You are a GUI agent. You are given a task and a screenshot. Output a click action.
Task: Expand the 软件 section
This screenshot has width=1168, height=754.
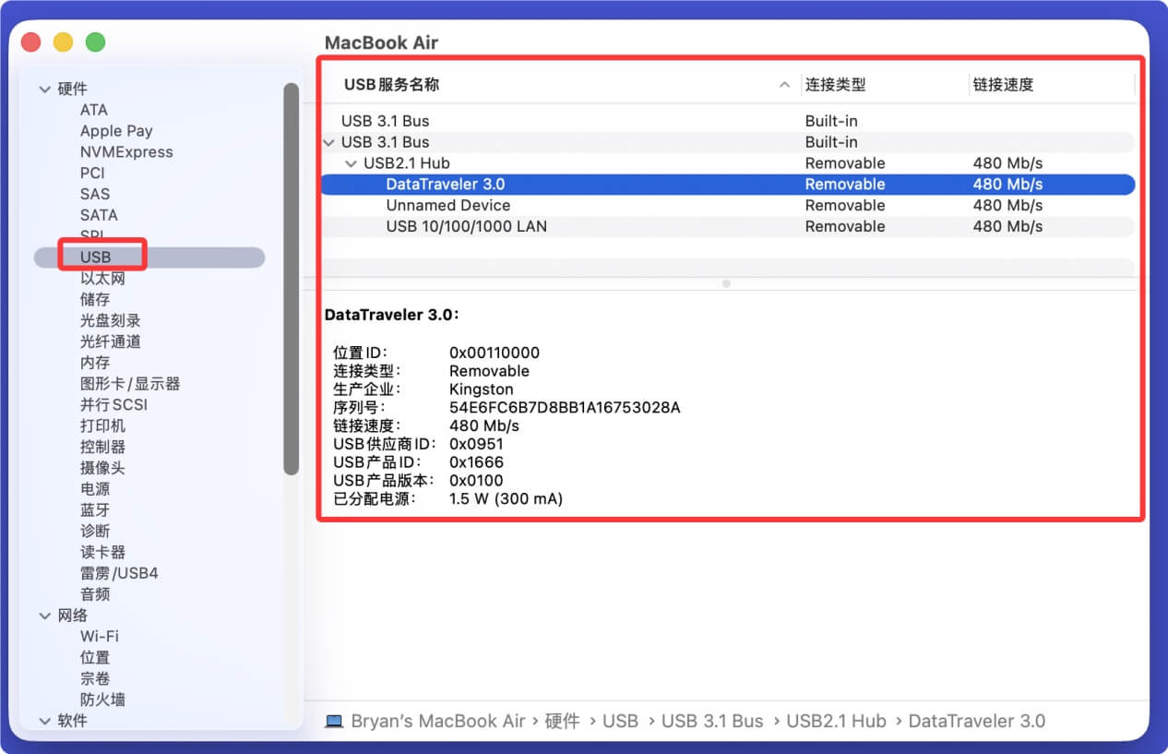(x=44, y=721)
